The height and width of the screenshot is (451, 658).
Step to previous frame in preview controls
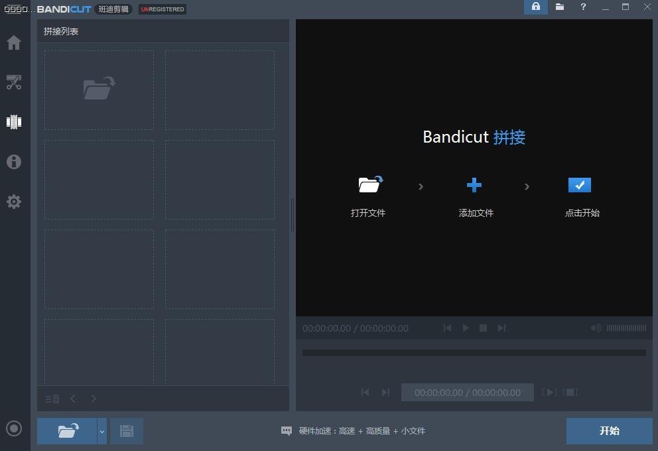(447, 328)
